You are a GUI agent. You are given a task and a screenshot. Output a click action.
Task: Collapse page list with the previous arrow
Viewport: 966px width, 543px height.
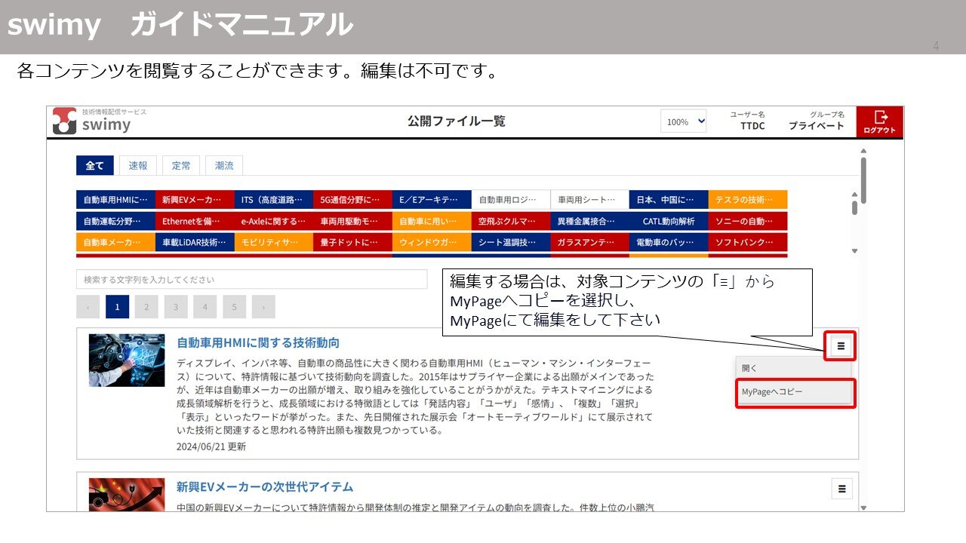pos(88,306)
